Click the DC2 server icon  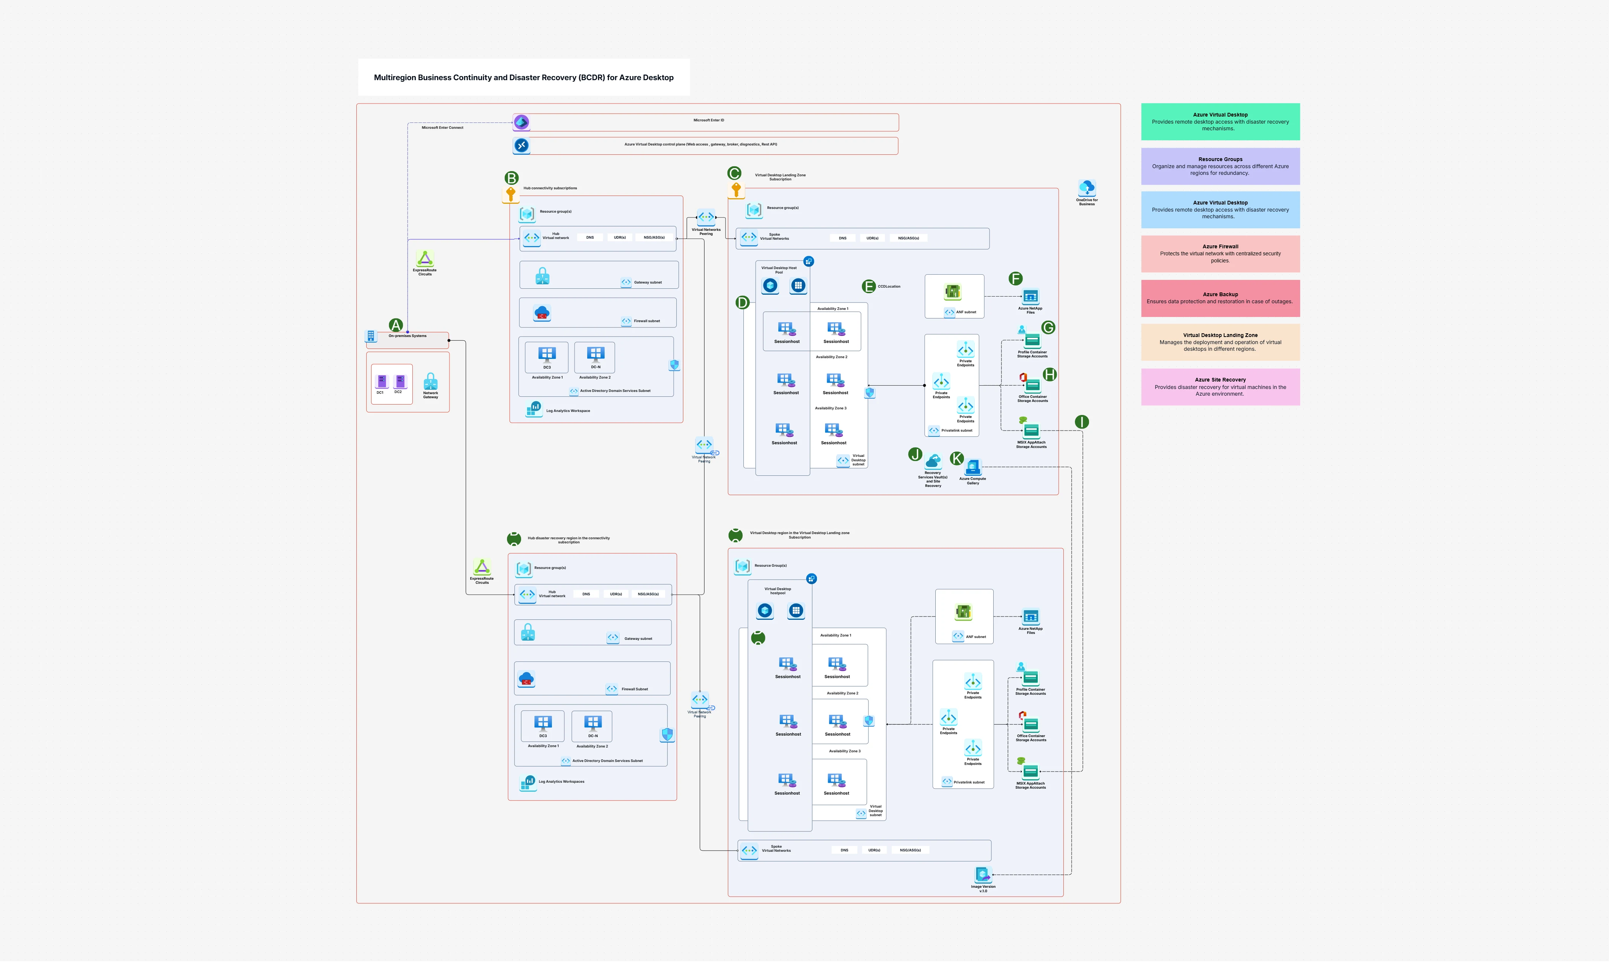click(400, 381)
